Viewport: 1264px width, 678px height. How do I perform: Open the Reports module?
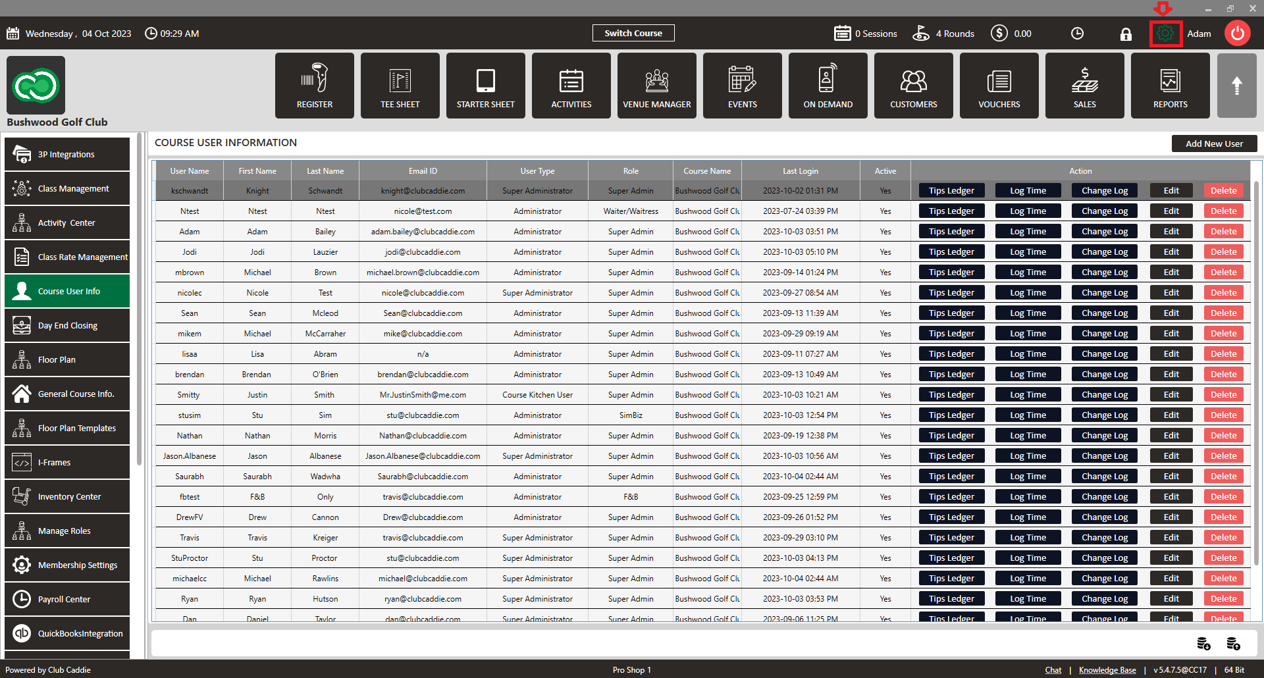pyautogui.click(x=1171, y=86)
